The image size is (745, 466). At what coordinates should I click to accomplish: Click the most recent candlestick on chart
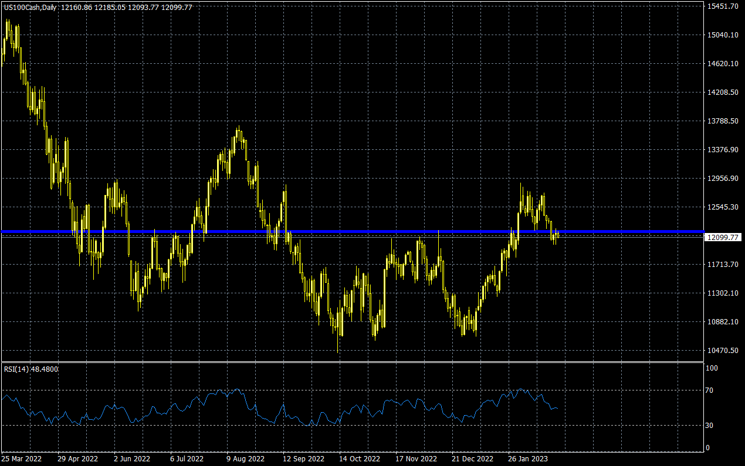tap(557, 235)
